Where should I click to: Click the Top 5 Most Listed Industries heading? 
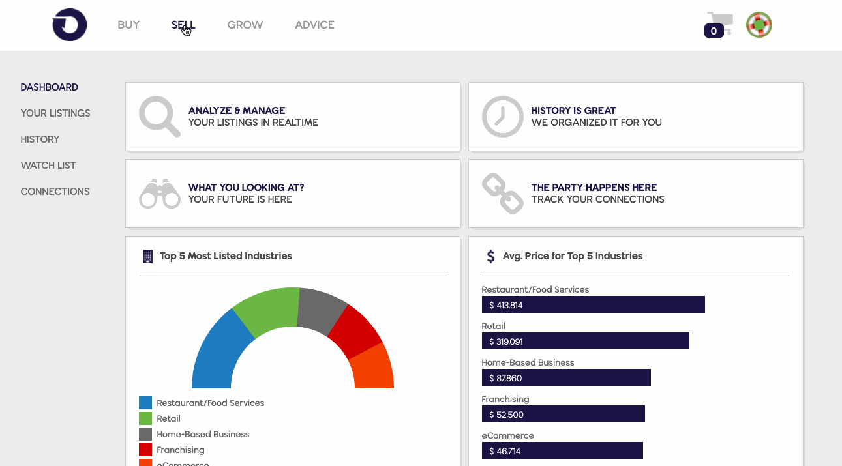pyautogui.click(x=226, y=256)
